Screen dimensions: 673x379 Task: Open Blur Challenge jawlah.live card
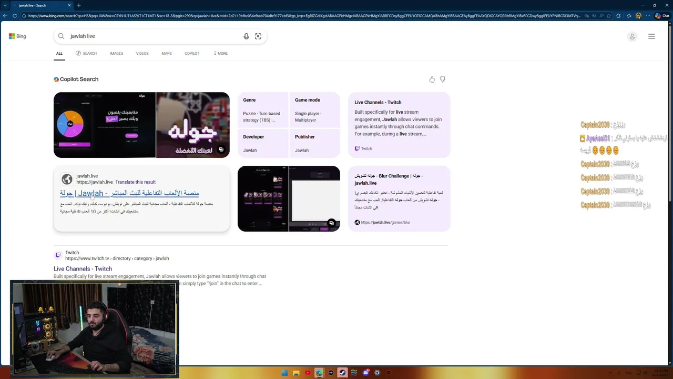pyautogui.click(x=399, y=198)
